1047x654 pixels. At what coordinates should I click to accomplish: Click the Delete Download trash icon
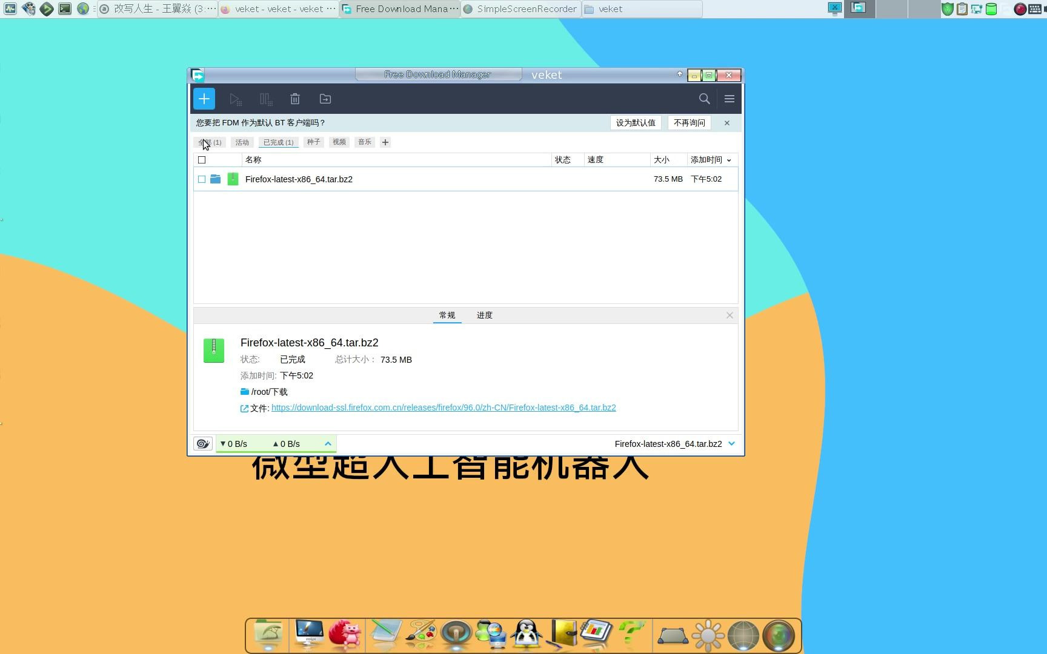point(295,98)
